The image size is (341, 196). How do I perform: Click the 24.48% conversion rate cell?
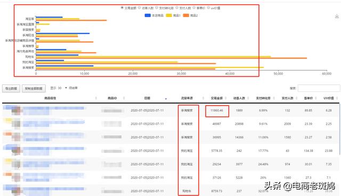[263, 164]
